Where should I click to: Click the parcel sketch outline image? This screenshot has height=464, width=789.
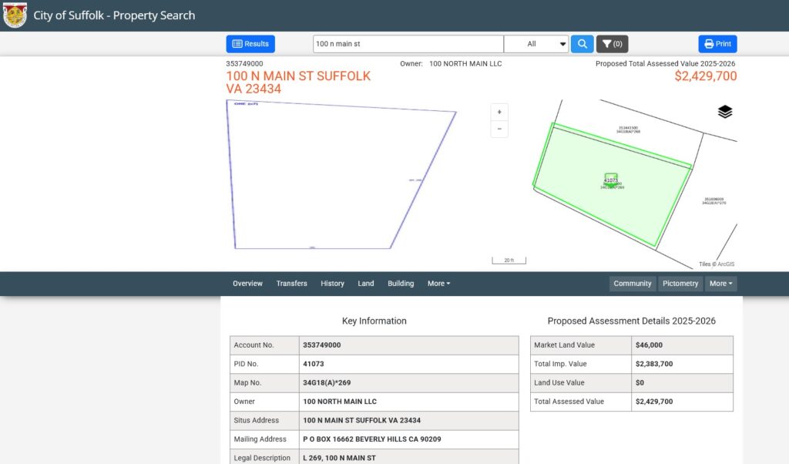pos(341,174)
